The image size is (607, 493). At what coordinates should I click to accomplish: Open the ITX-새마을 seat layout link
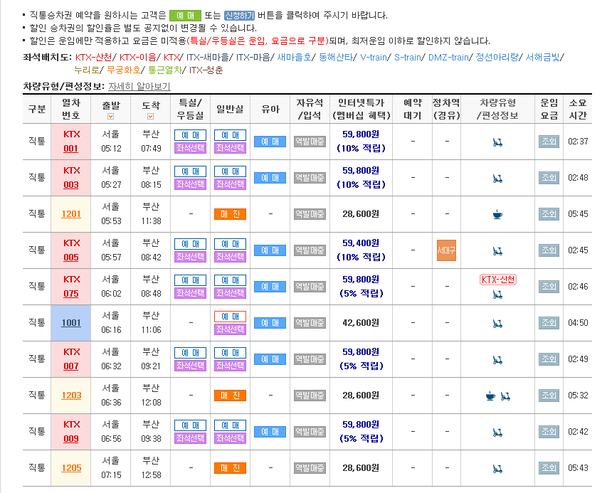pyautogui.click(x=209, y=57)
